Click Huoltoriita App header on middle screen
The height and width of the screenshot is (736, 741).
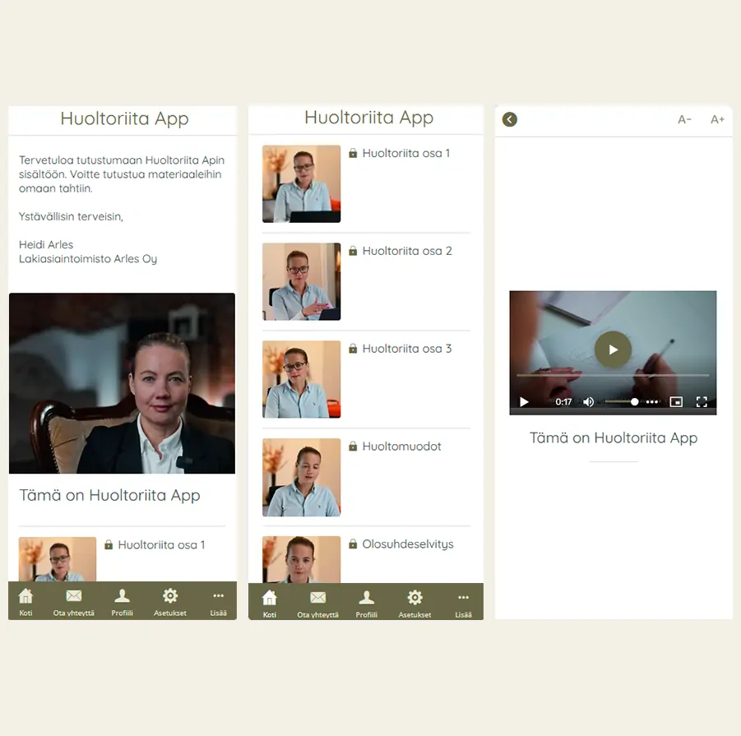(x=368, y=118)
